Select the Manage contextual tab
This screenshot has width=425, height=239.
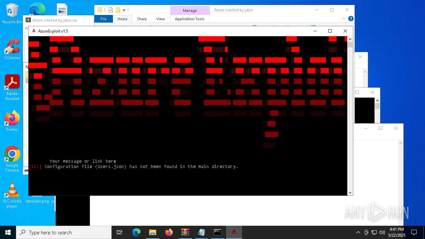tap(190, 11)
